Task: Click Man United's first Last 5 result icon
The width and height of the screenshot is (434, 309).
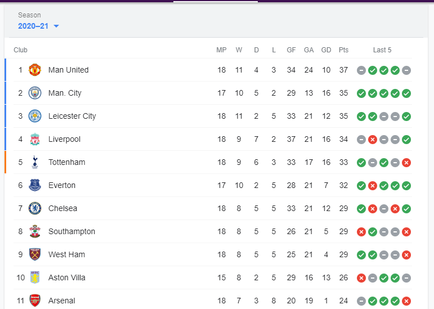Action: click(x=361, y=70)
